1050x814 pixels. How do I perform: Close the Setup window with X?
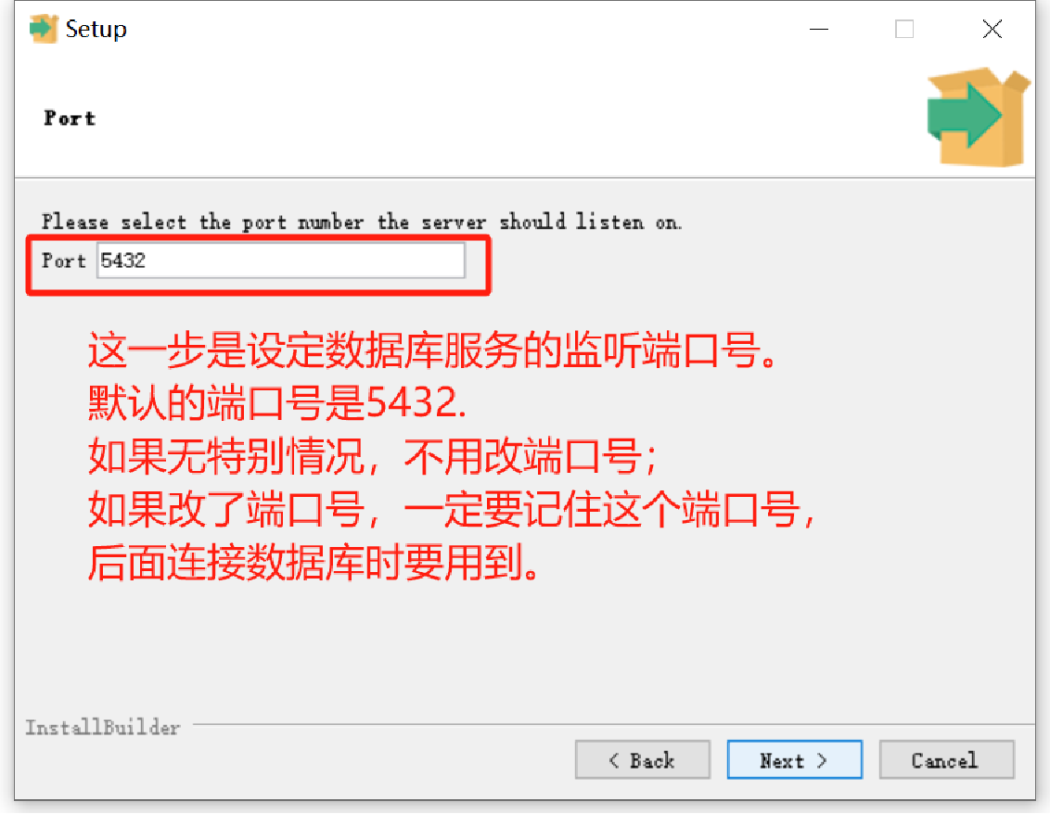click(x=992, y=29)
